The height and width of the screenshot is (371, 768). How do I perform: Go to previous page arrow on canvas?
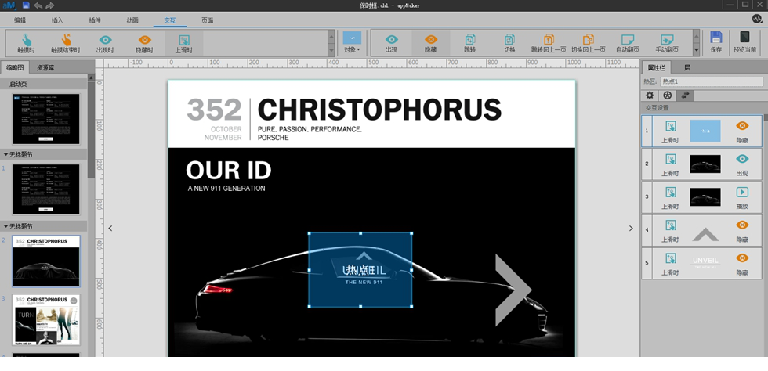click(x=110, y=228)
